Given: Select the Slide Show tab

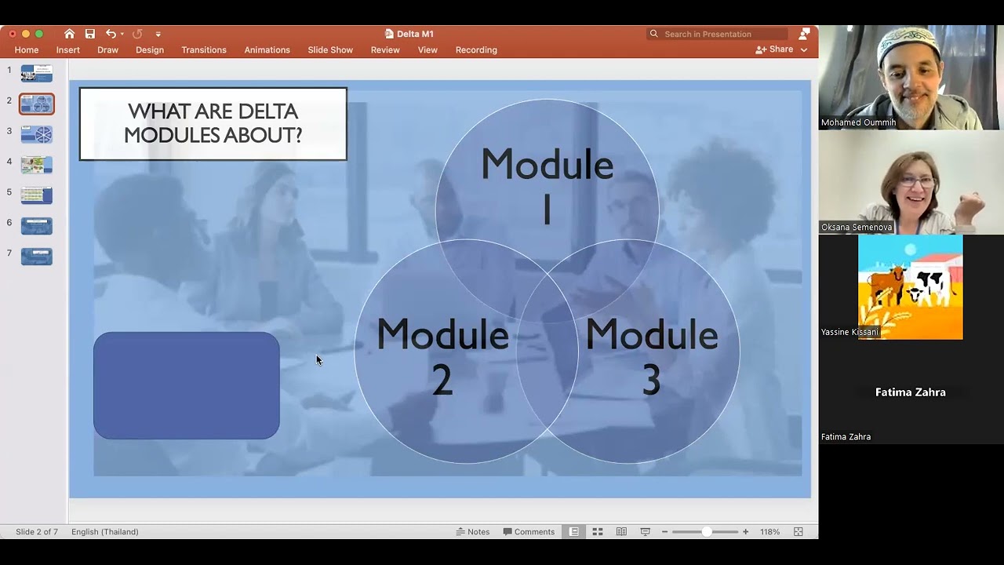Looking at the screenshot, I should pyautogui.click(x=330, y=49).
